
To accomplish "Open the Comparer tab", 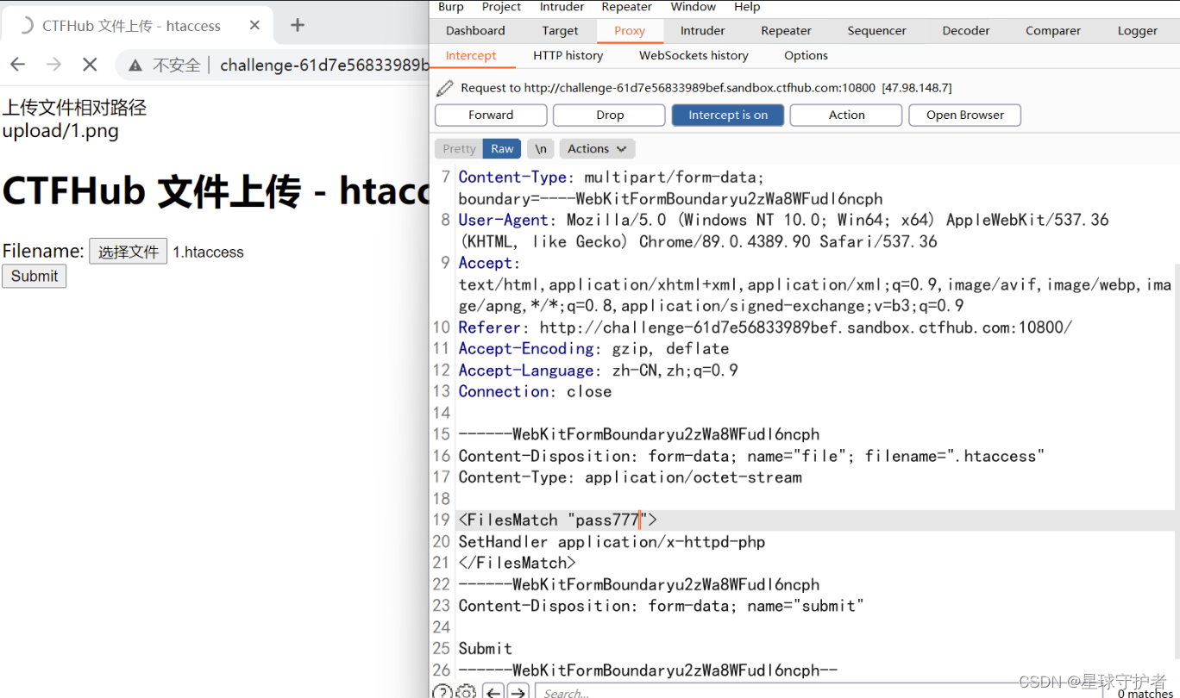I will (1053, 31).
